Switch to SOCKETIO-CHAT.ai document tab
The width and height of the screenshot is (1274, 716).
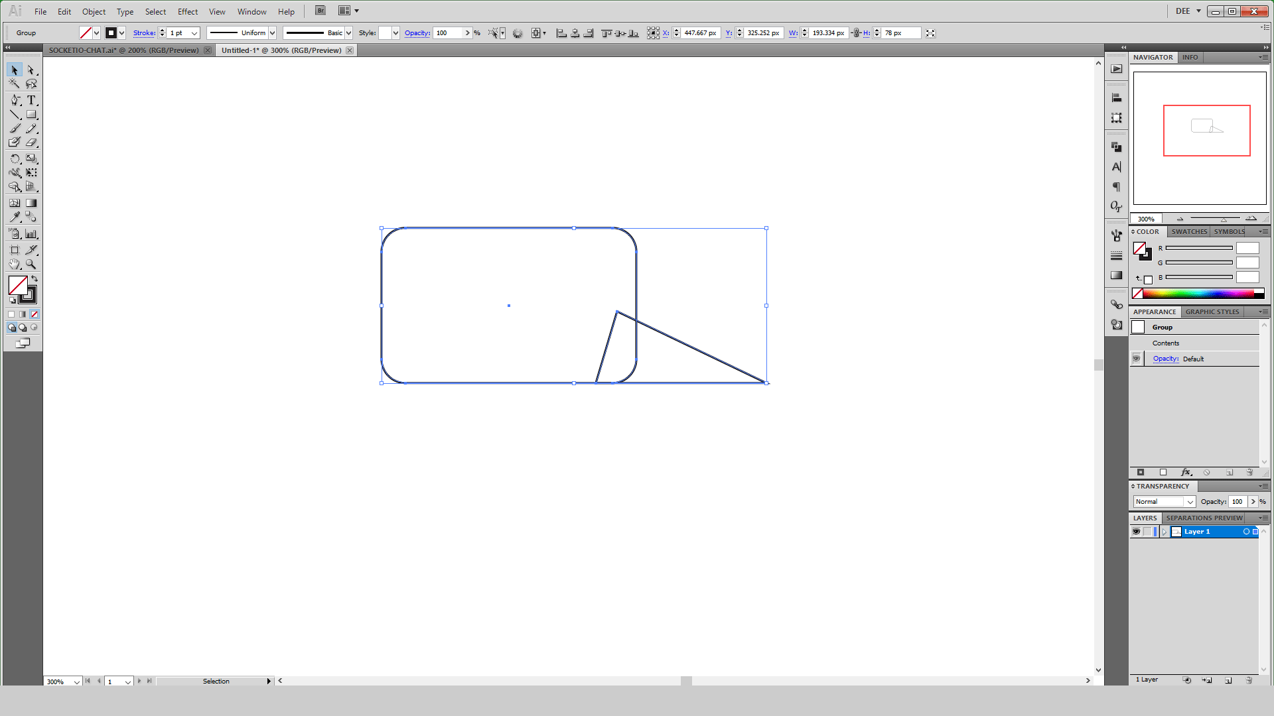[x=123, y=50]
